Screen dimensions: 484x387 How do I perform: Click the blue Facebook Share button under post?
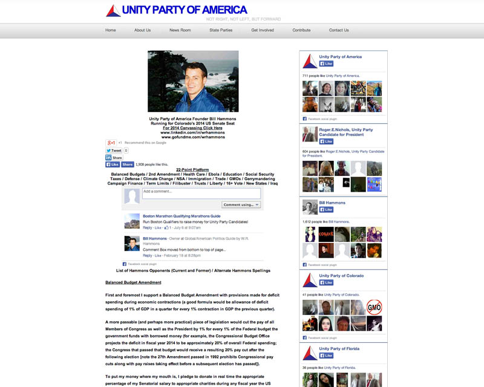point(128,164)
